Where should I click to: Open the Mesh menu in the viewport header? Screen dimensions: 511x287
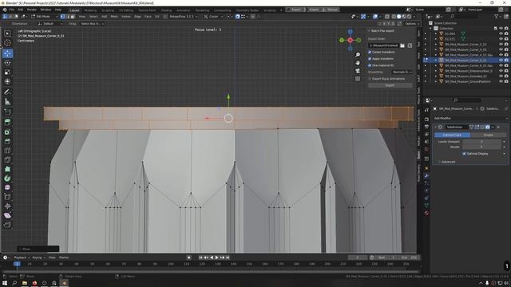(114, 16)
